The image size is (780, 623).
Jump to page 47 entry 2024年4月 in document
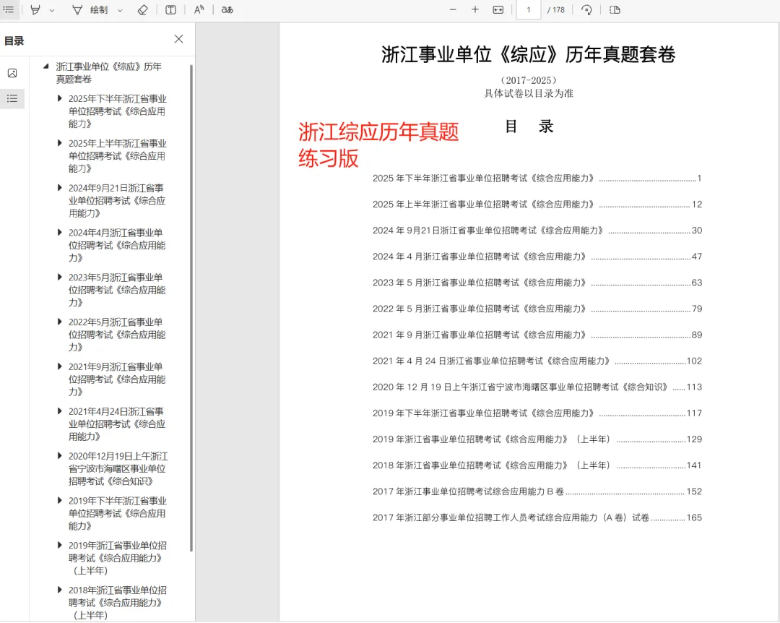click(x=537, y=257)
